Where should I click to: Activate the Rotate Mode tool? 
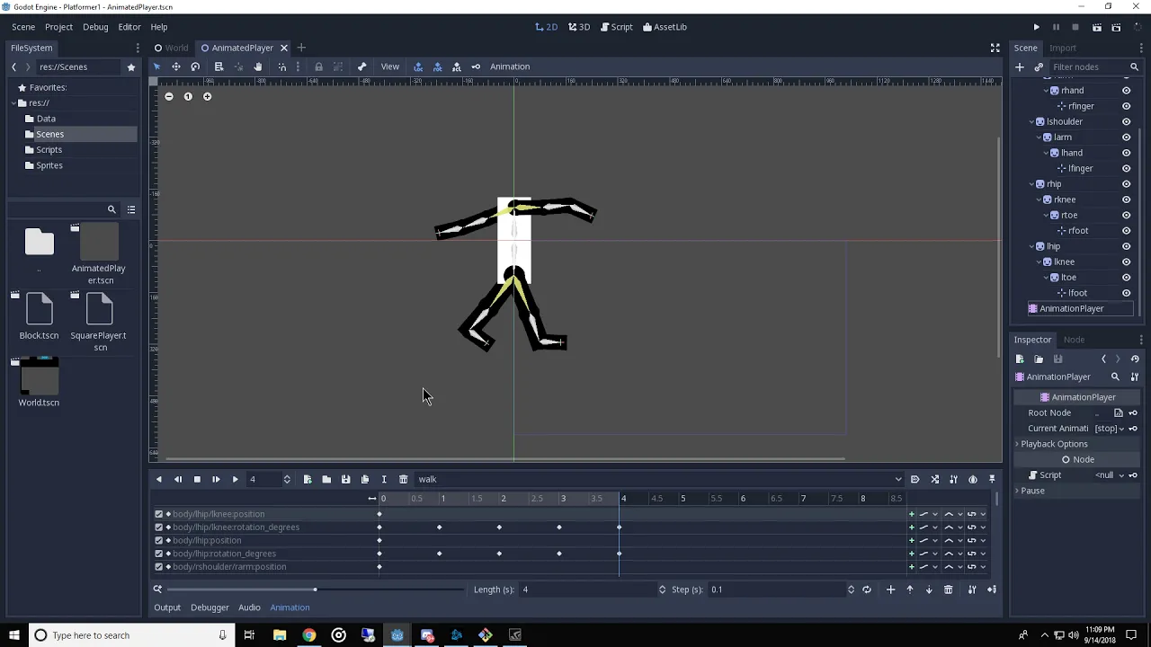point(195,66)
